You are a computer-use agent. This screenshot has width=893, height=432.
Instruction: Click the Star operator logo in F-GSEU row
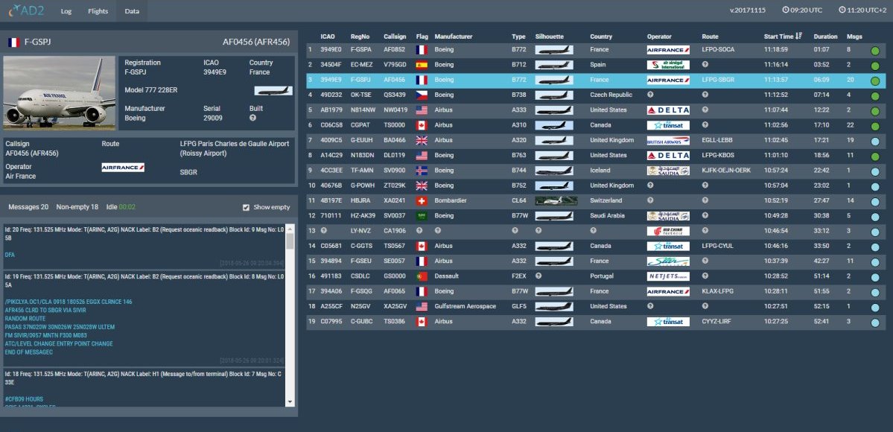point(668,261)
